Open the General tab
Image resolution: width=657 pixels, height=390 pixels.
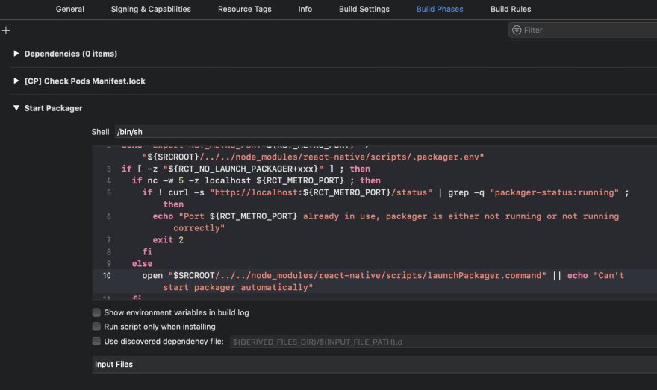[70, 9]
